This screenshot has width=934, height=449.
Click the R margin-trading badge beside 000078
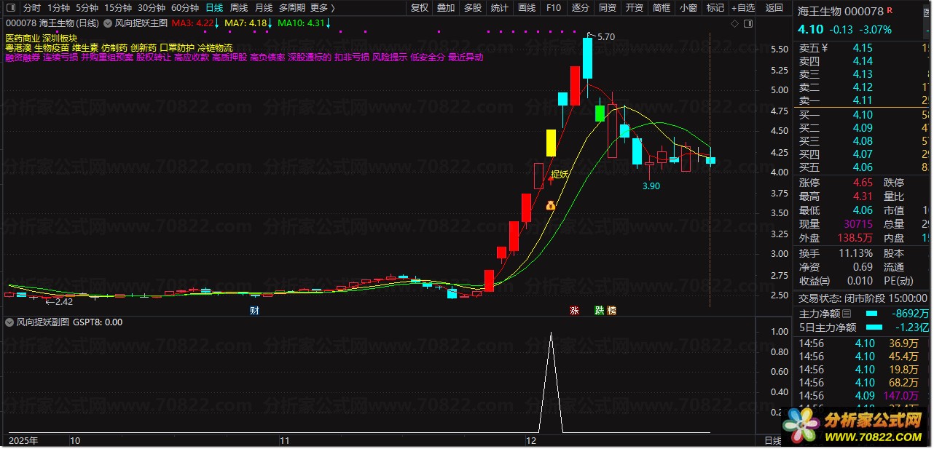click(x=890, y=11)
